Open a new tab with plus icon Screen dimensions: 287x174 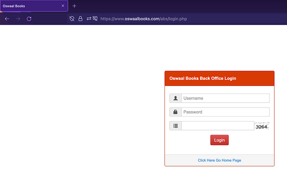(x=74, y=6)
